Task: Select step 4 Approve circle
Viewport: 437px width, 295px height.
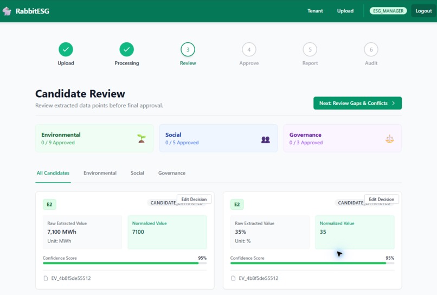Action: point(249,49)
